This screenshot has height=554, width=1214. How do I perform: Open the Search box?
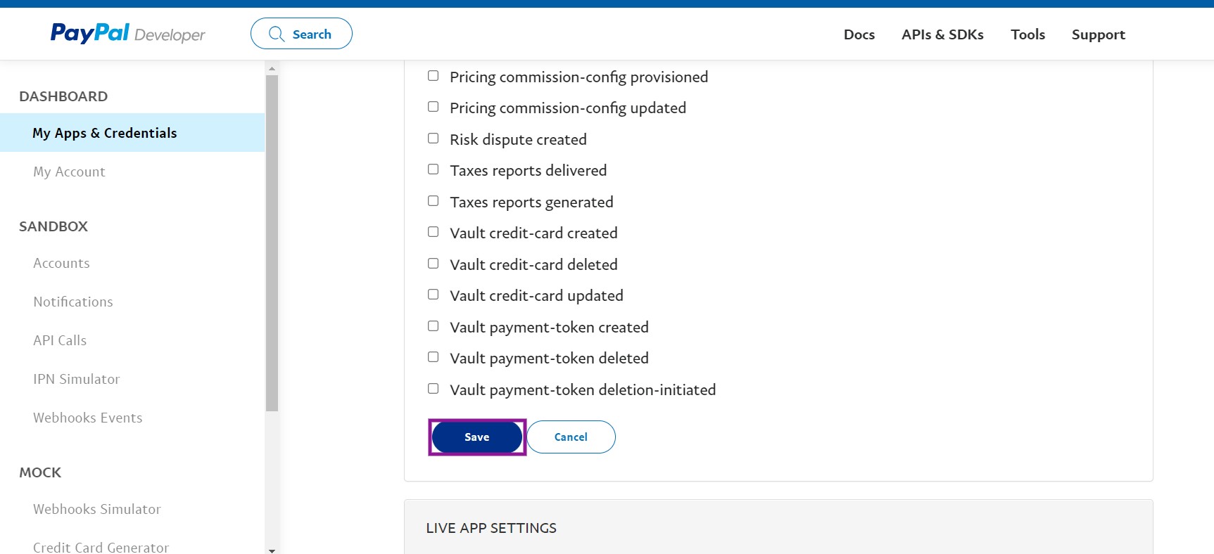301,34
